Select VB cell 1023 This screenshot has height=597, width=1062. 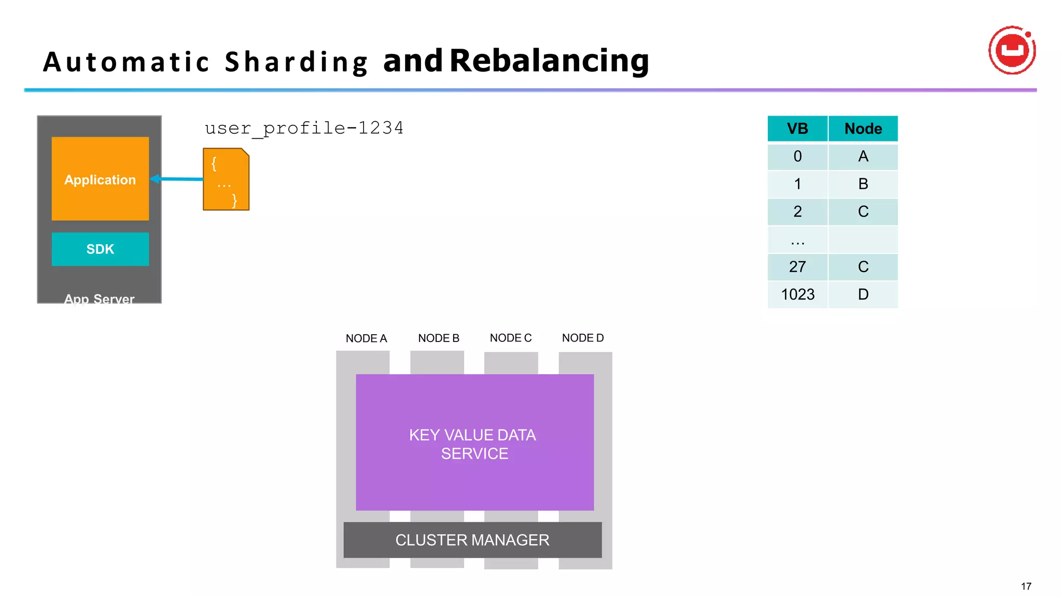(x=798, y=294)
